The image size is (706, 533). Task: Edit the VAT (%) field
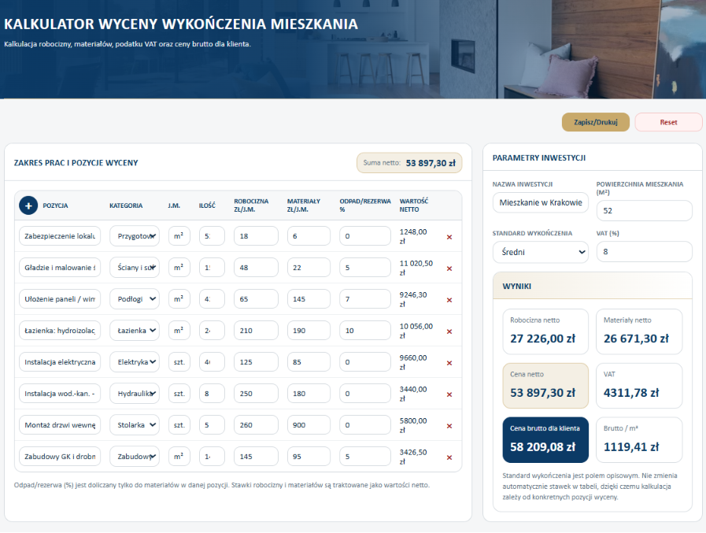pyautogui.click(x=644, y=251)
